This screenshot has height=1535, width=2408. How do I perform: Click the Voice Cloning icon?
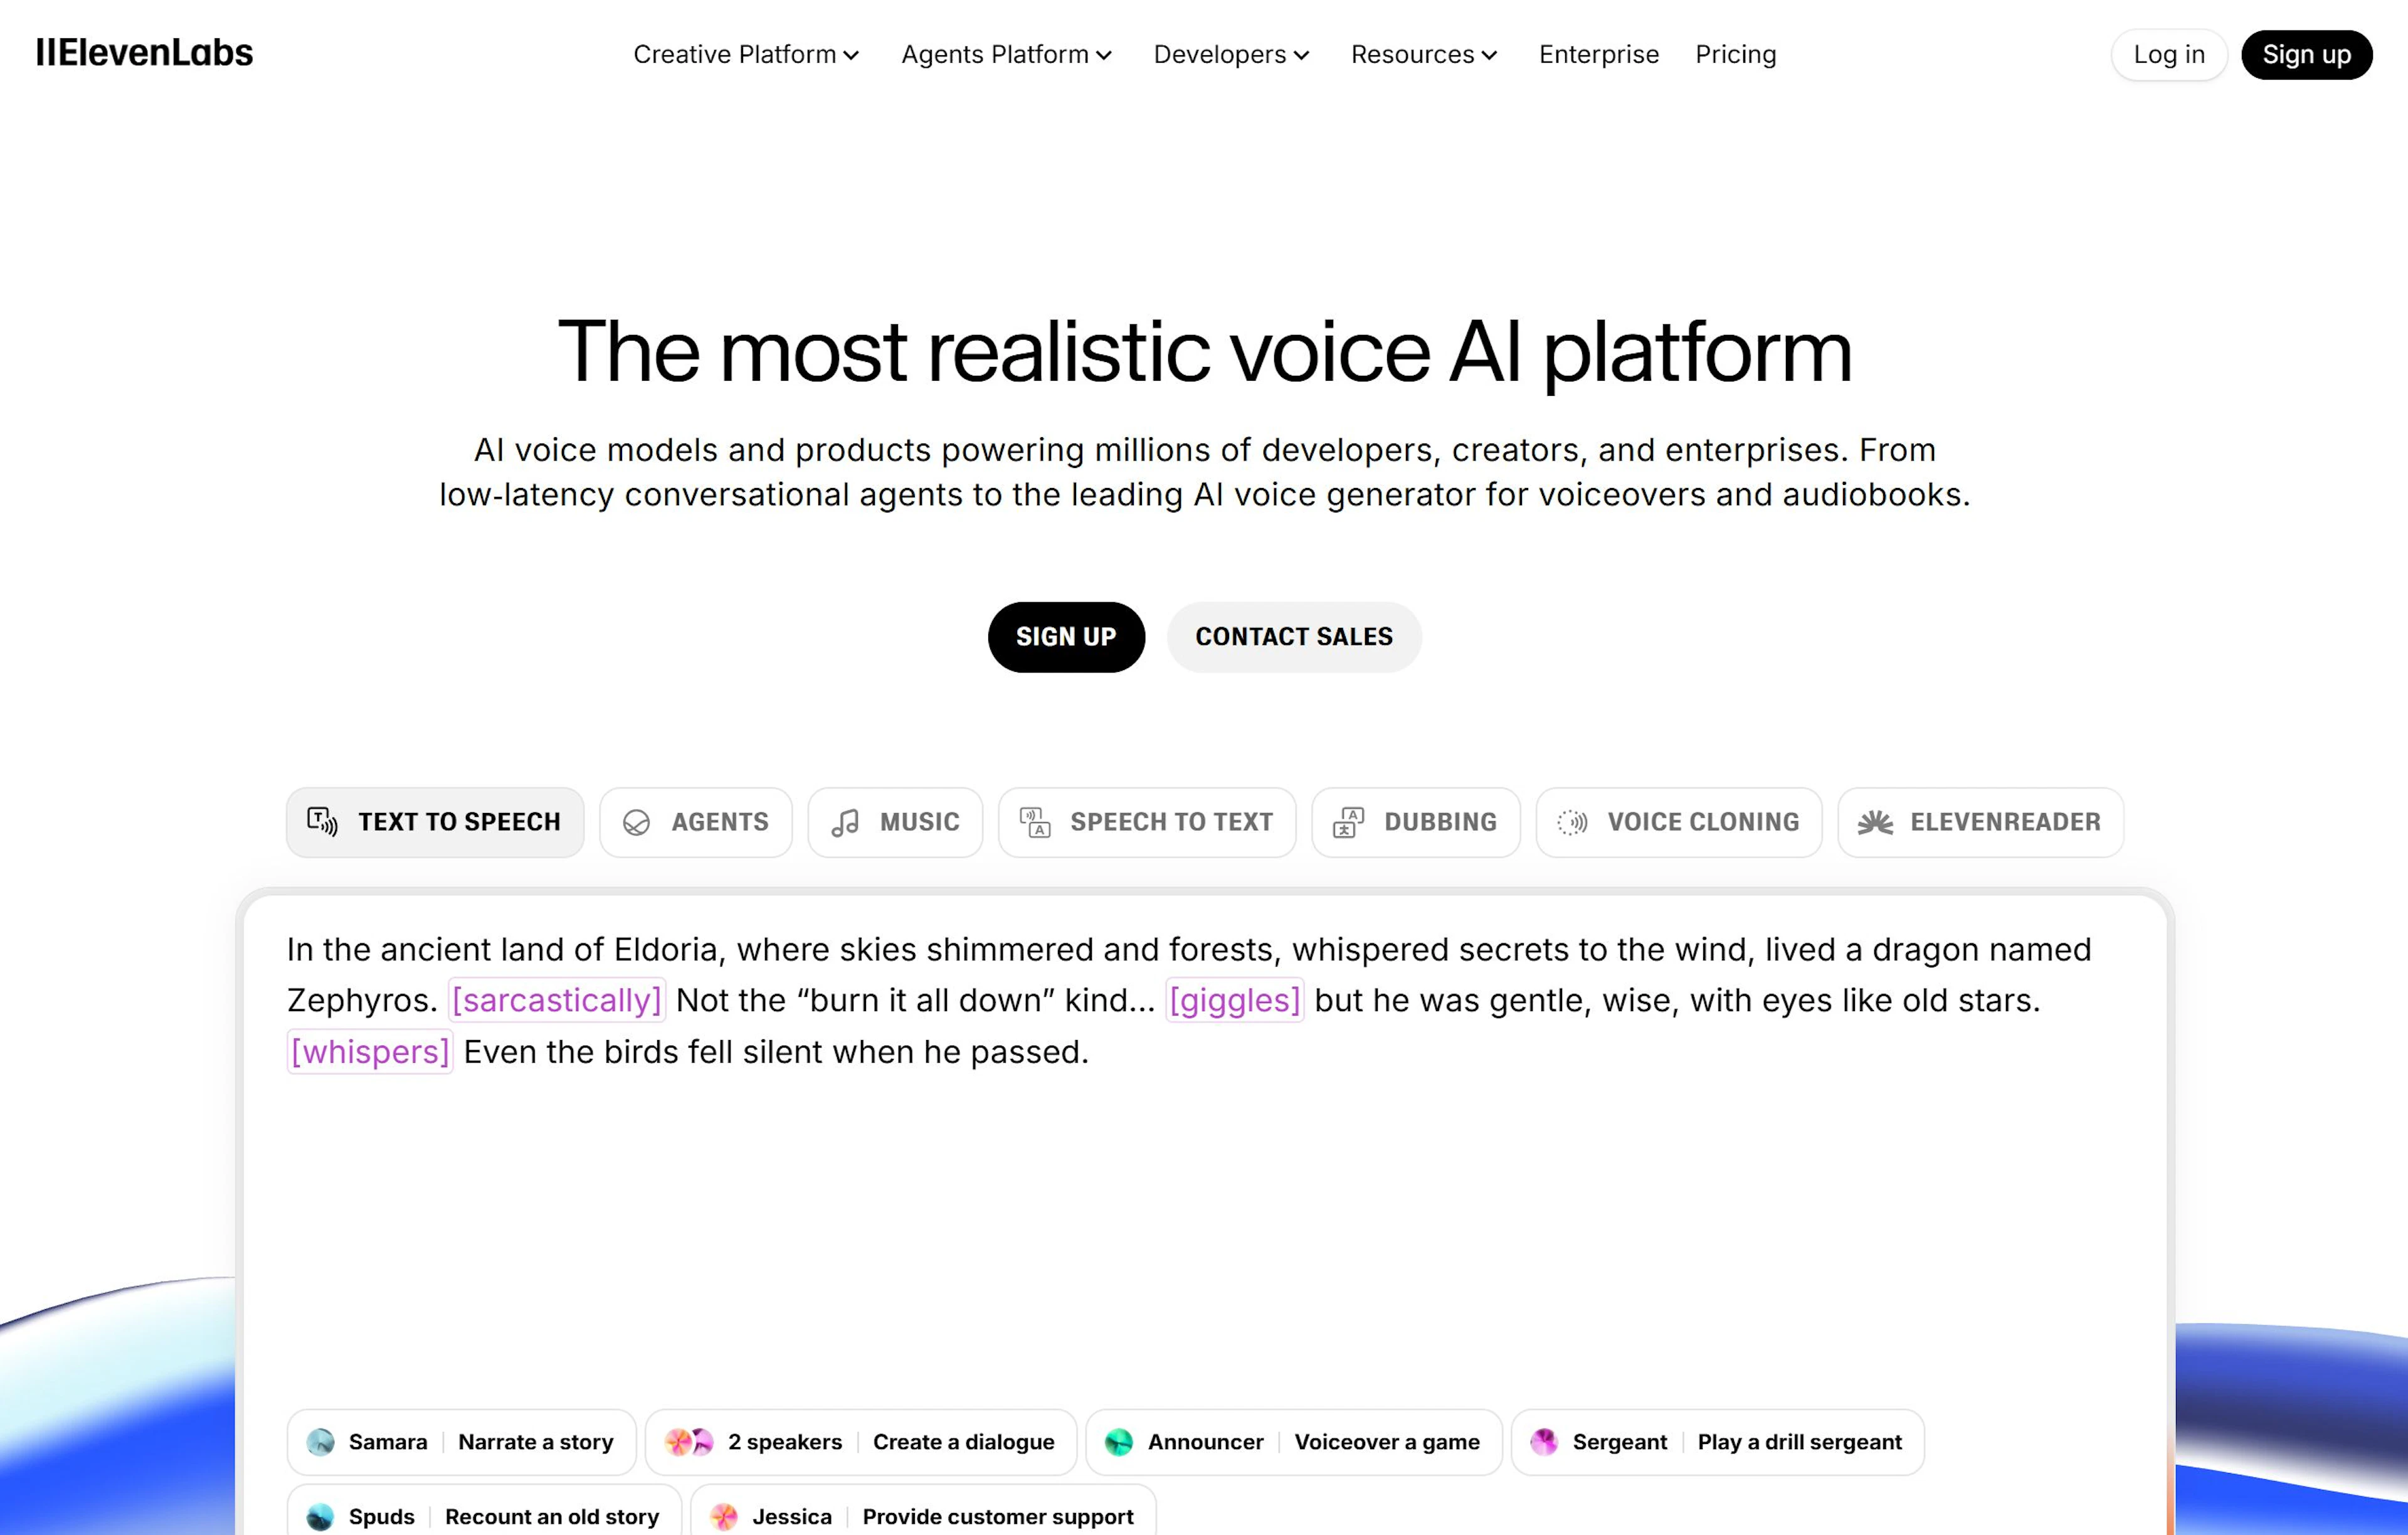[1572, 822]
